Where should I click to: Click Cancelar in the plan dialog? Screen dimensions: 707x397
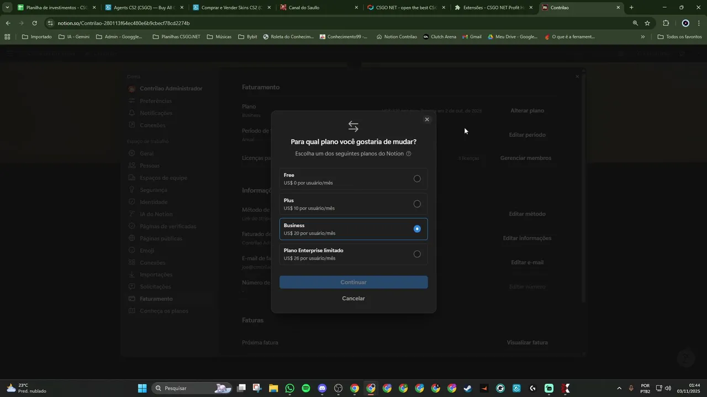(x=353, y=298)
